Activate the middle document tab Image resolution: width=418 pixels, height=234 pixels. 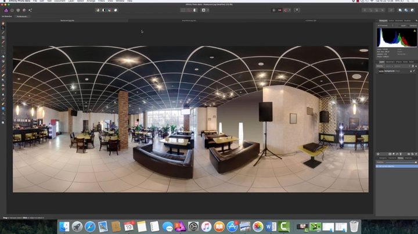pyautogui.click(x=189, y=20)
